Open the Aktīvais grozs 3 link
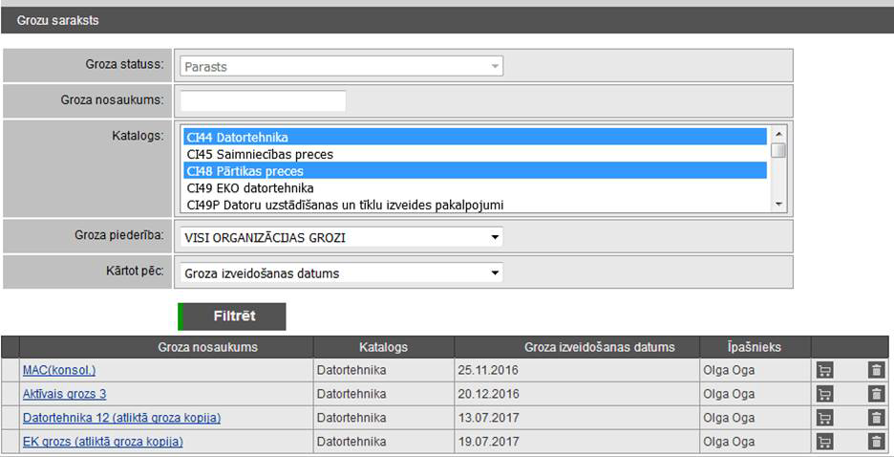 click(x=64, y=394)
